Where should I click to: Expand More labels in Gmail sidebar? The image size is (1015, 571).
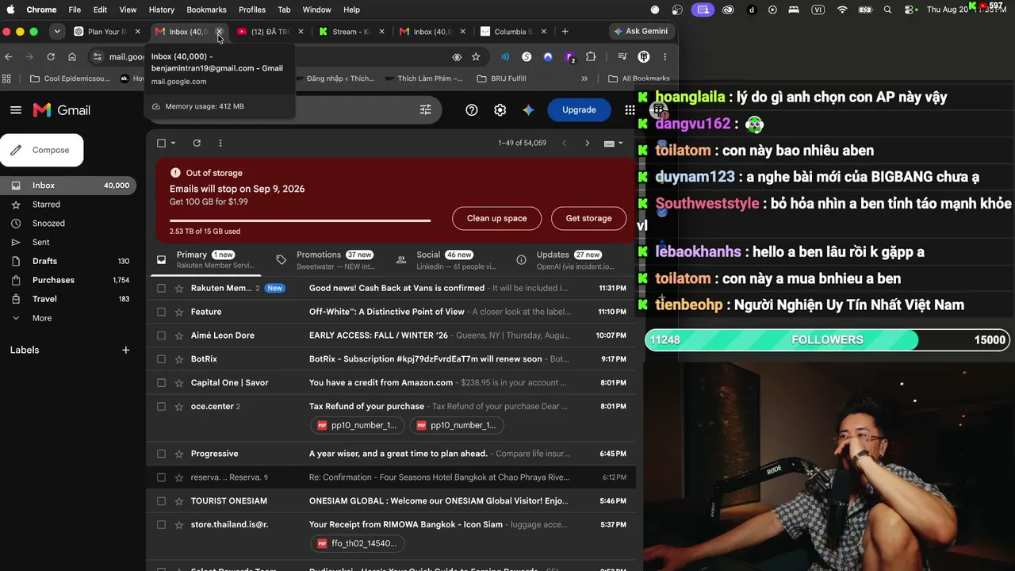(42, 318)
